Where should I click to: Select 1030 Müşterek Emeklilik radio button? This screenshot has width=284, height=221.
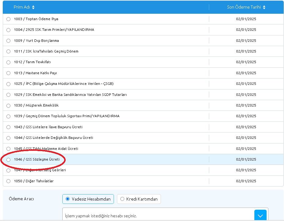(9, 106)
